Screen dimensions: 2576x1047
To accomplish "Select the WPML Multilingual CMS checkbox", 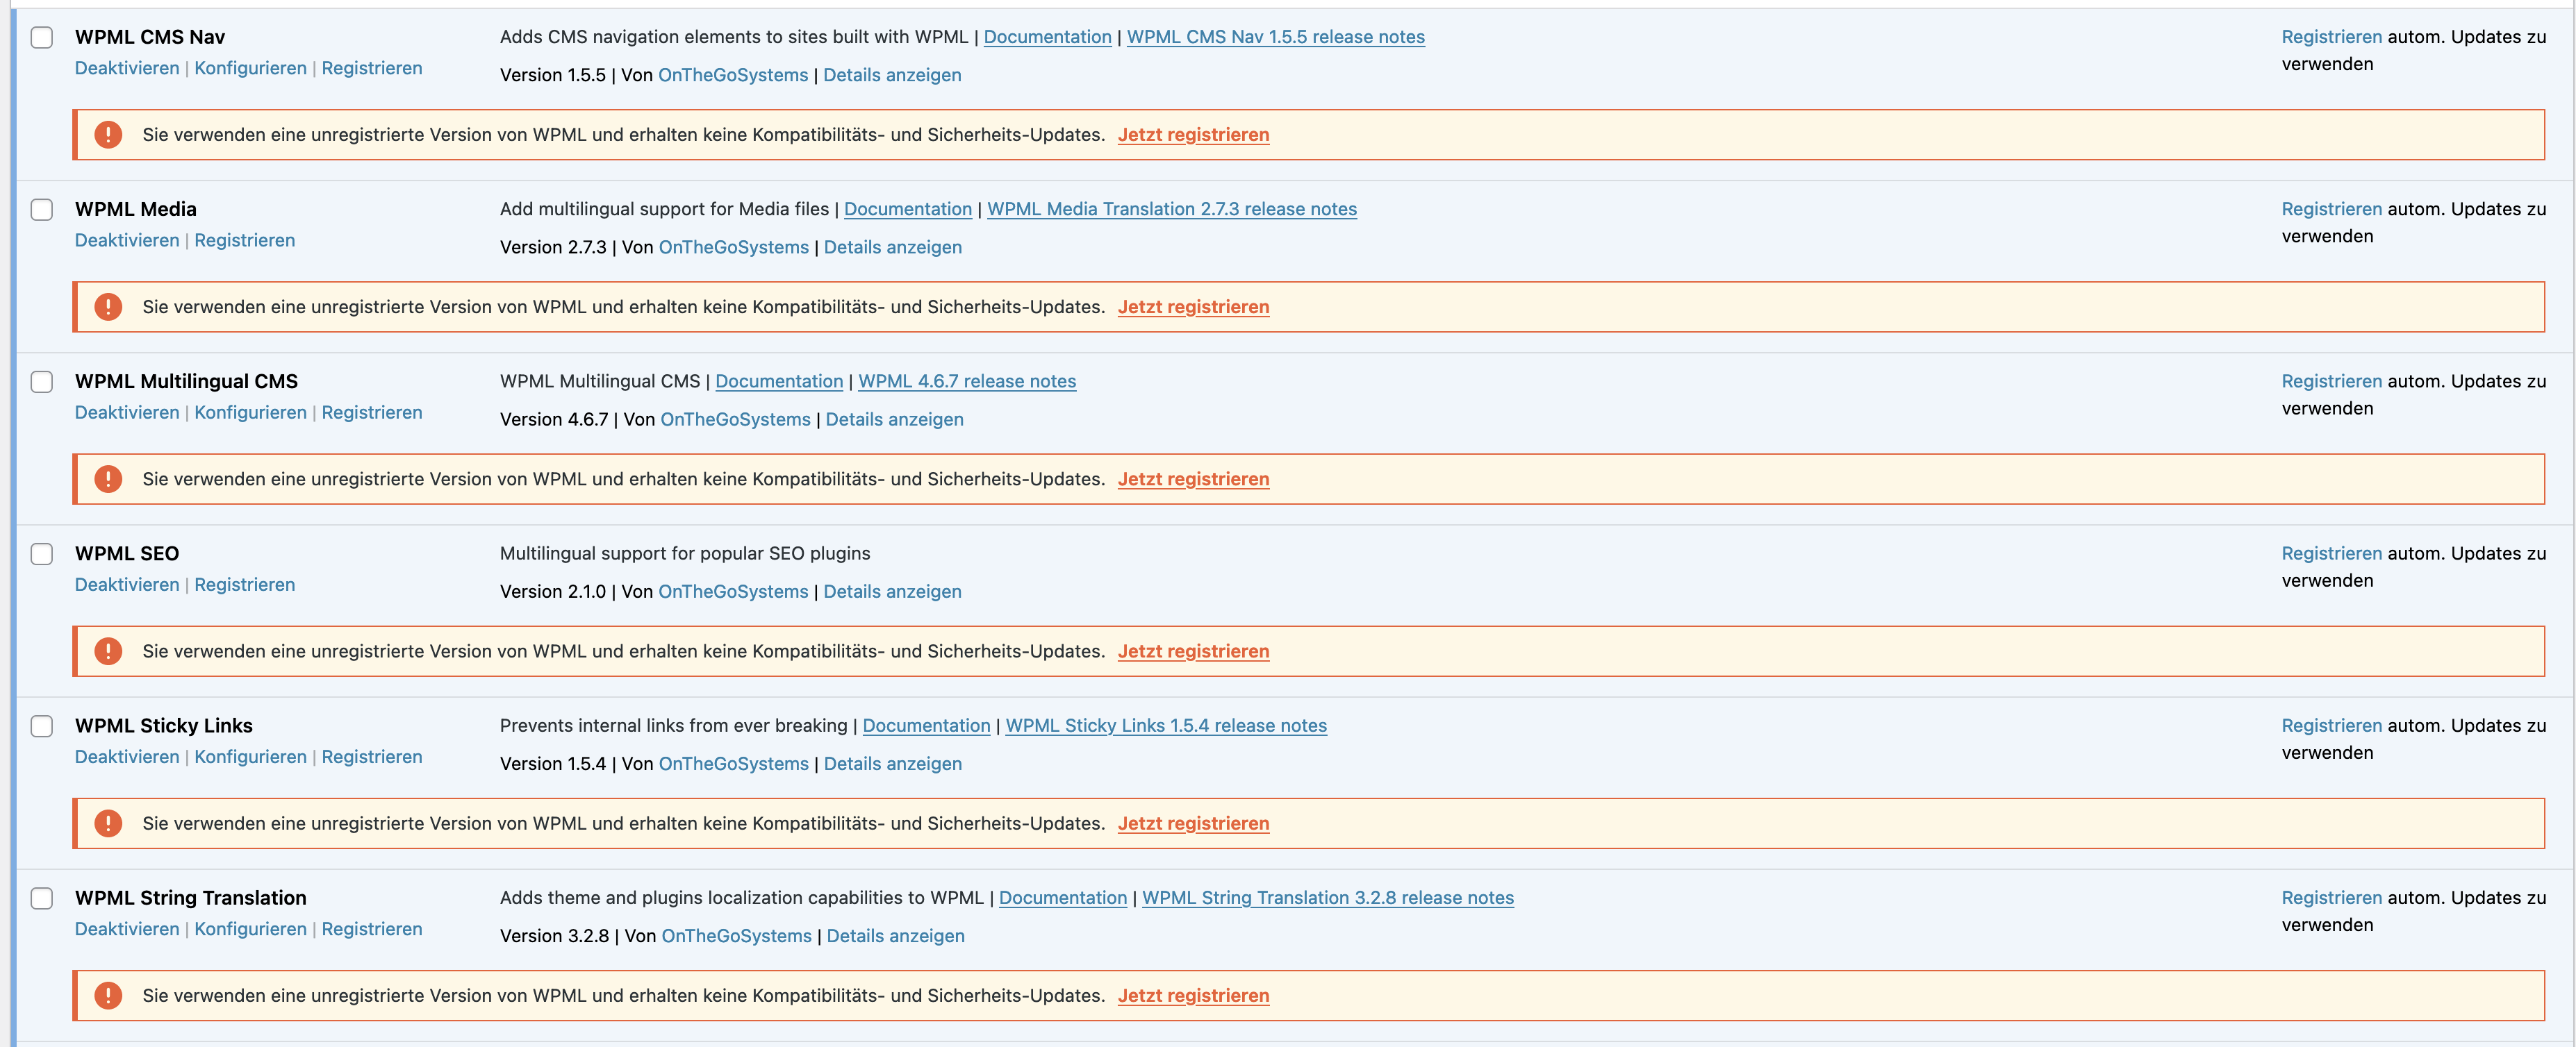I will click(42, 382).
